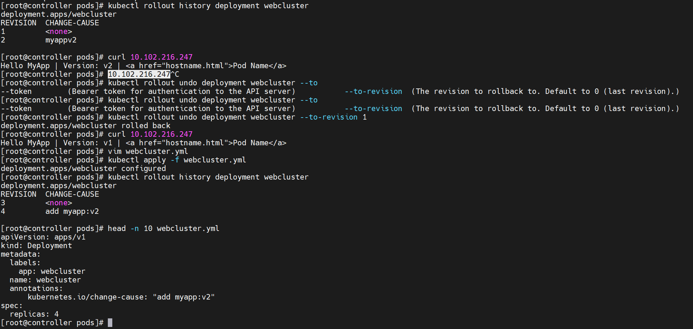Click the 'spec:' line
The image size is (693, 329).
(x=12, y=306)
